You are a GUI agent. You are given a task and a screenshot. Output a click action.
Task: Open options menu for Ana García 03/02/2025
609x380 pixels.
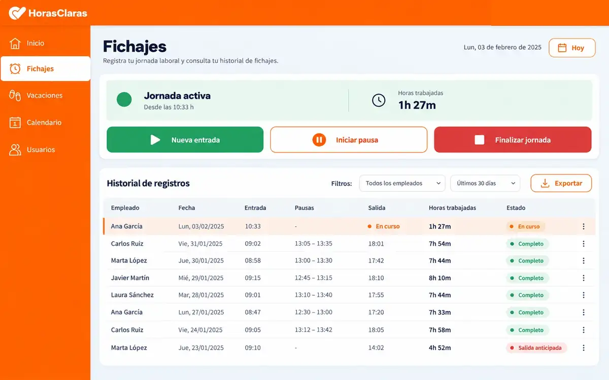[584, 226]
